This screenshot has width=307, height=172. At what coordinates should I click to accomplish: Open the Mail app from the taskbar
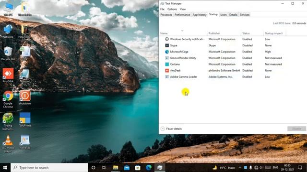[127, 168]
